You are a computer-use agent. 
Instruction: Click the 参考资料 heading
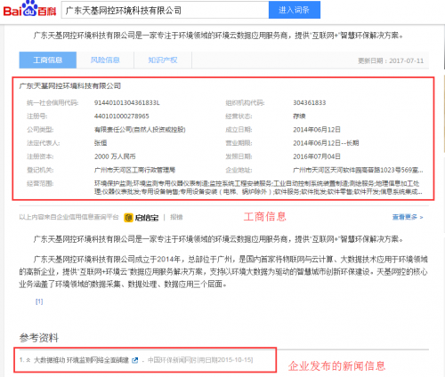tap(39, 338)
